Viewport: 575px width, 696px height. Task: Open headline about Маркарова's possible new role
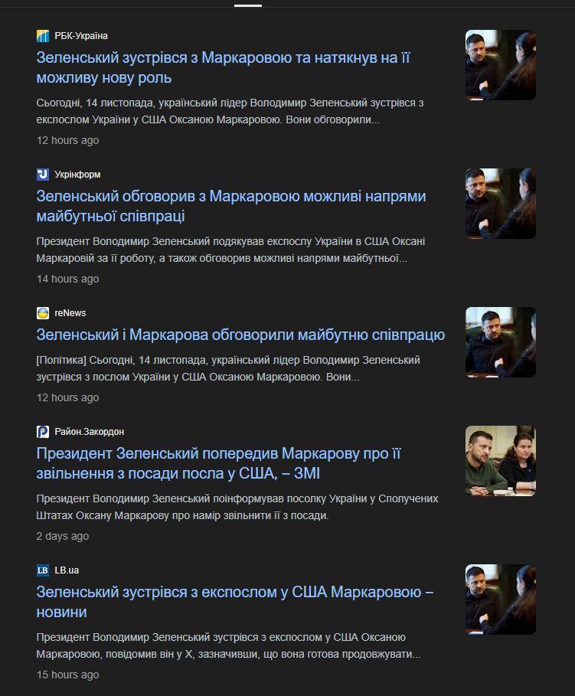(x=223, y=67)
